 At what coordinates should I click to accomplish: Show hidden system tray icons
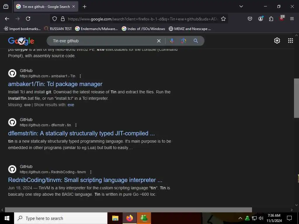[240, 218]
